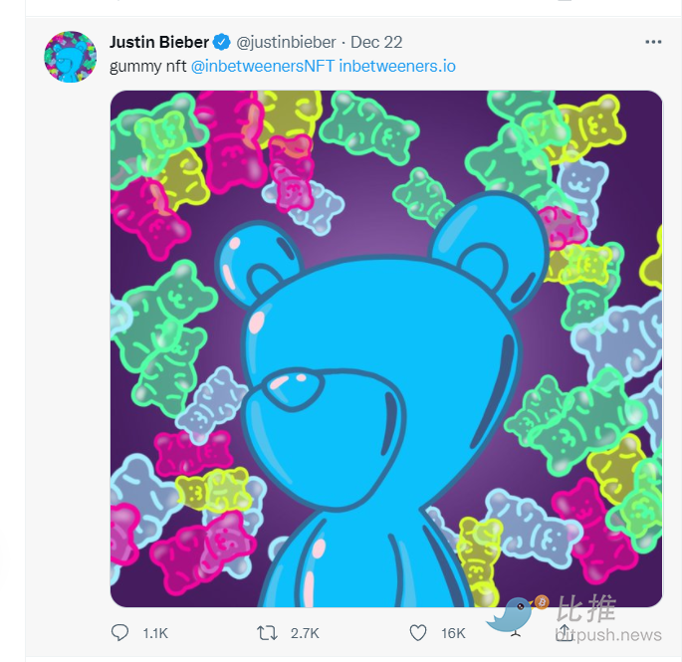Retweet using the retweet arrows icon
682x662 pixels.
(268, 632)
